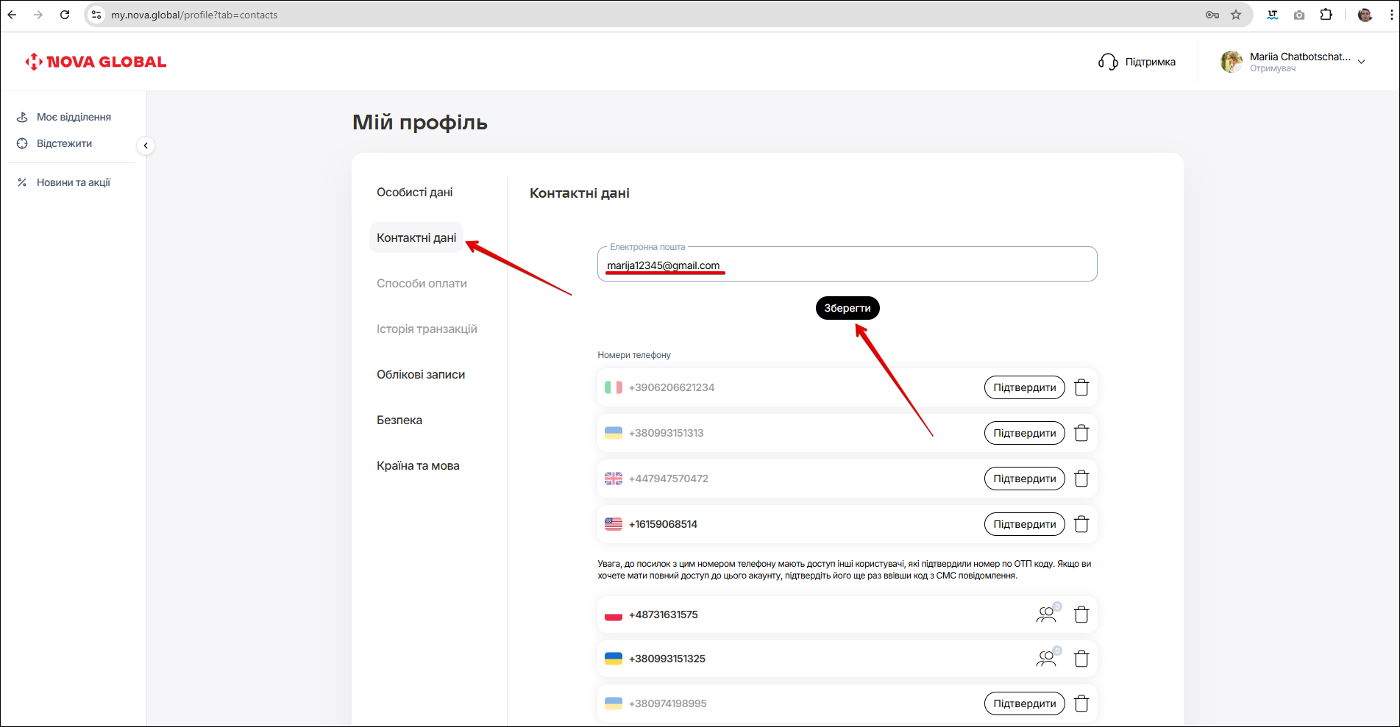Screen dimensions: 1400x727
Task: Collapse the left sidebar with chevron
Action: coord(146,146)
